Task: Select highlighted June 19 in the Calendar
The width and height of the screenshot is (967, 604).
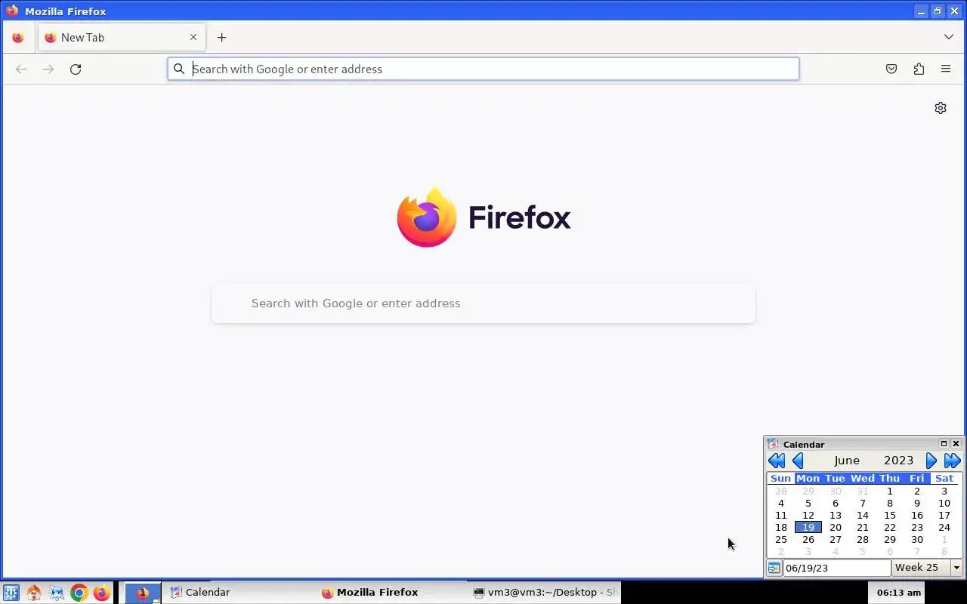Action: (x=808, y=527)
